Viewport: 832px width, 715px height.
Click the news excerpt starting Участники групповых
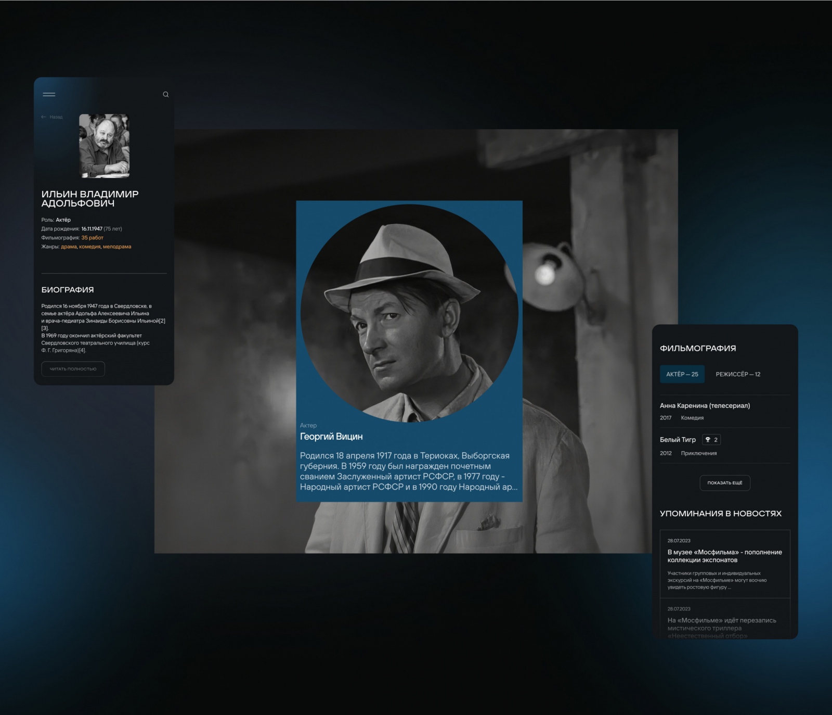(717, 580)
